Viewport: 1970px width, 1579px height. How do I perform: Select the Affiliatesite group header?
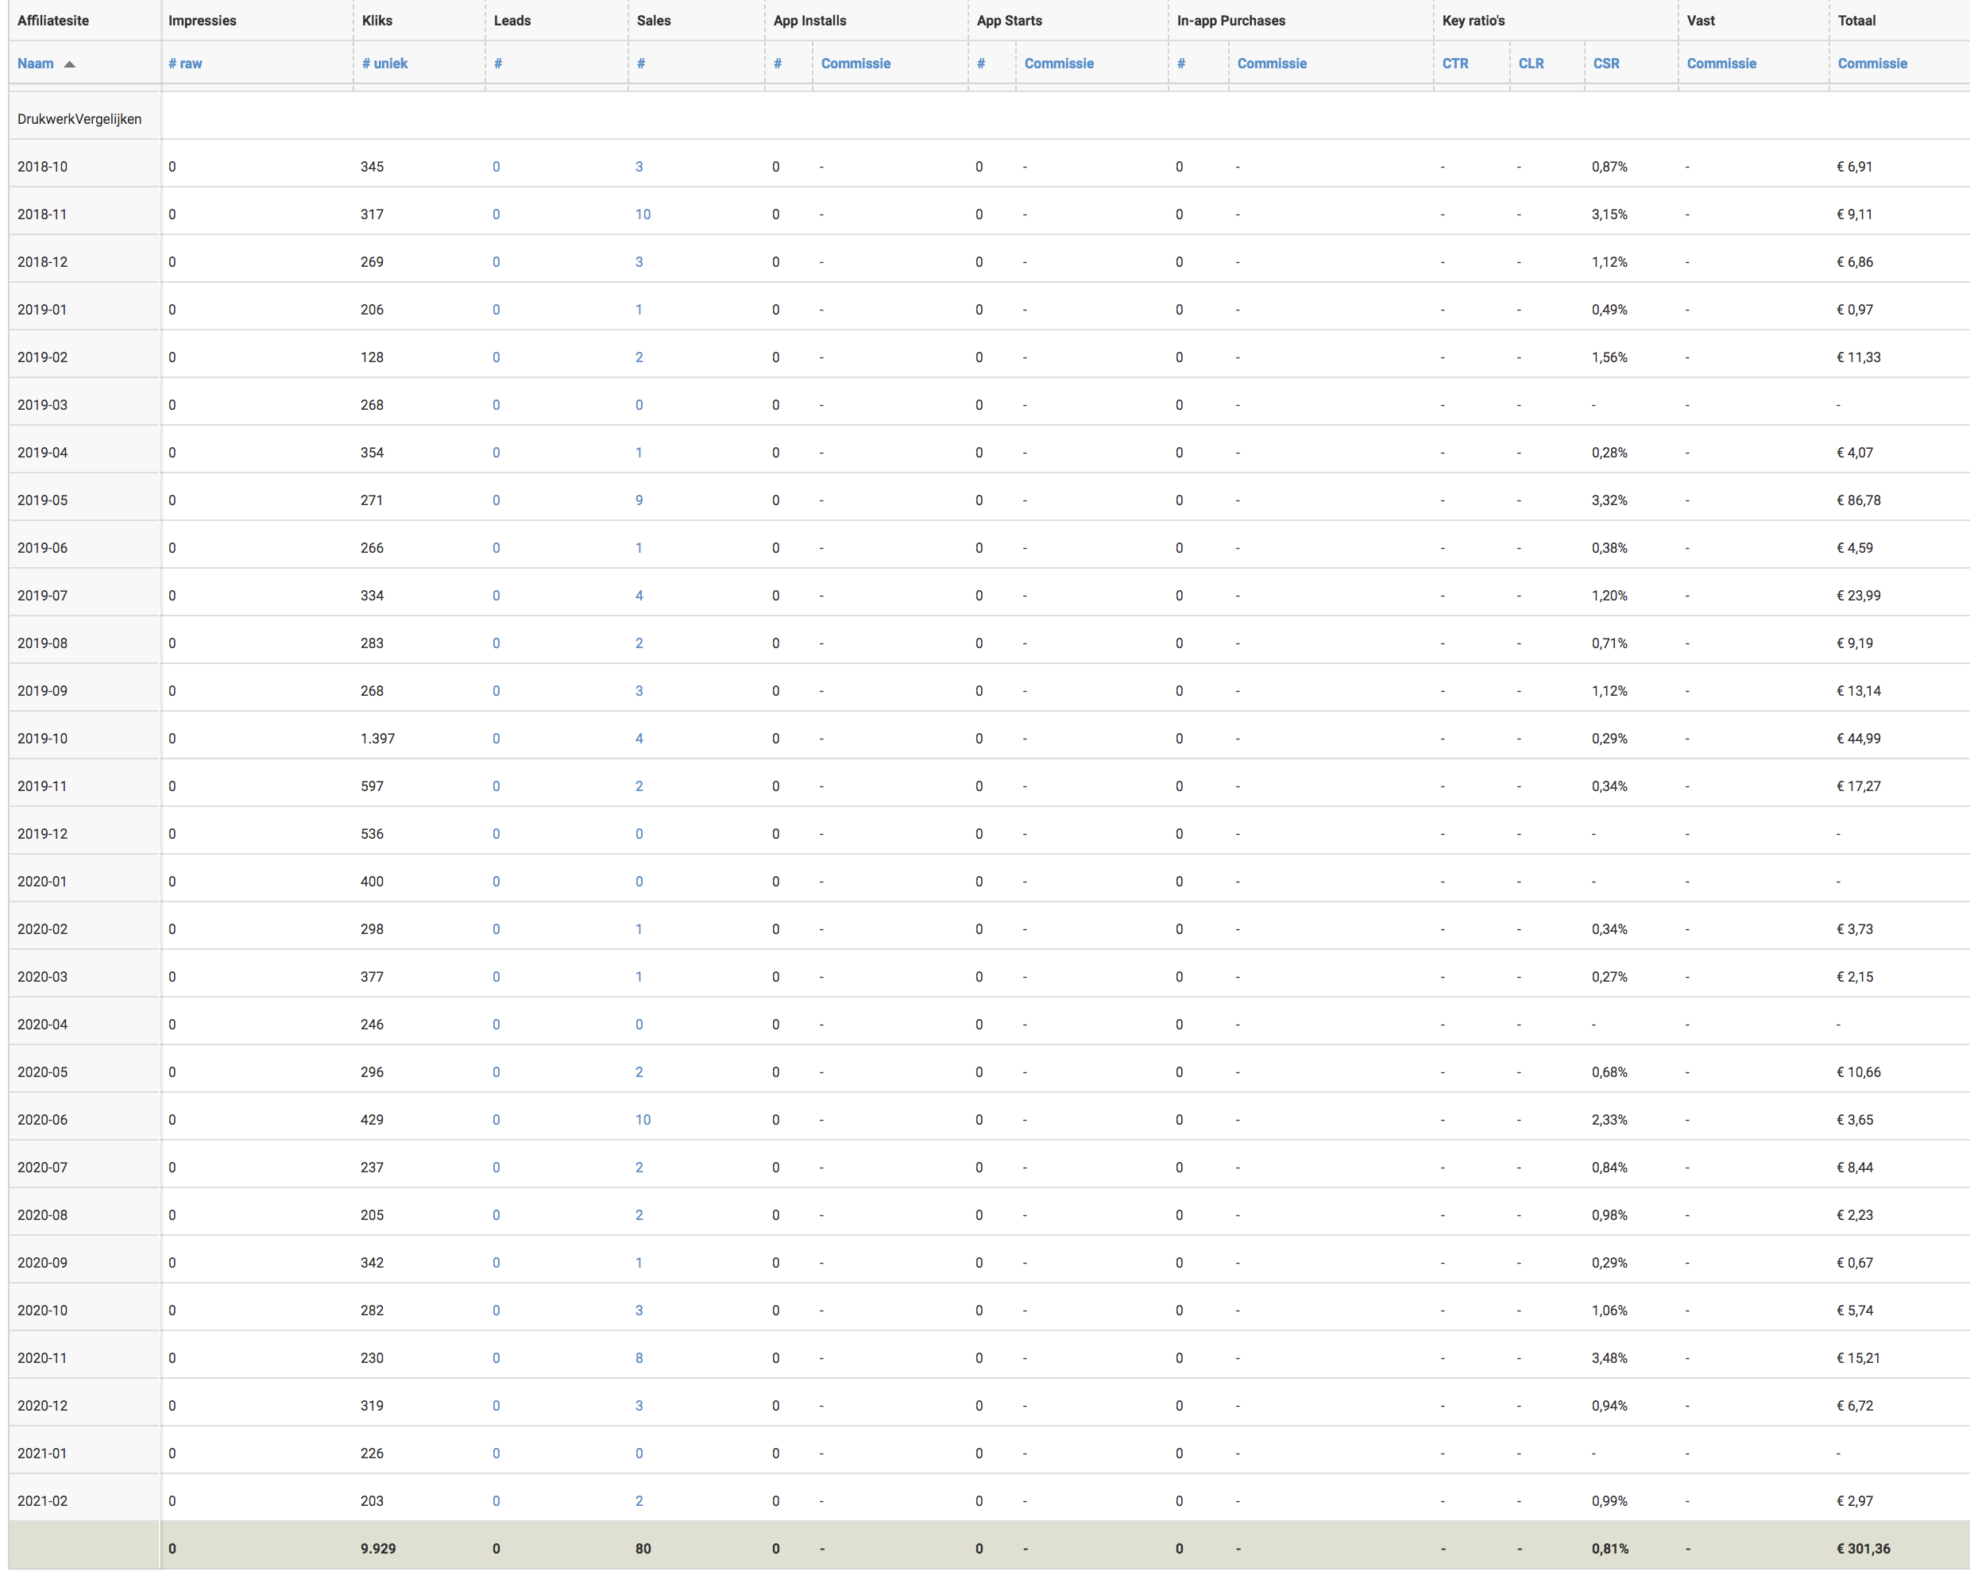[x=53, y=20]
